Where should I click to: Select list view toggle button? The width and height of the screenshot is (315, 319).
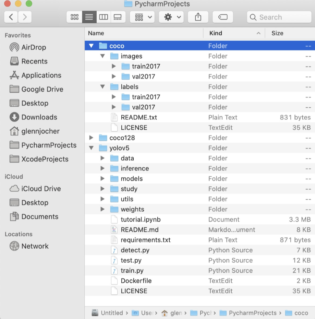coord(89,17)
